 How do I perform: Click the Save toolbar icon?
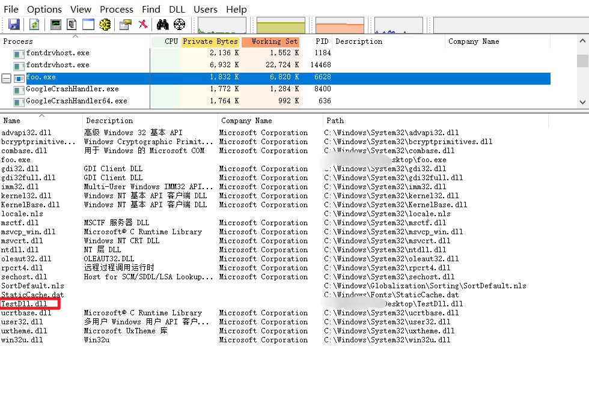[x=14, y=25]
